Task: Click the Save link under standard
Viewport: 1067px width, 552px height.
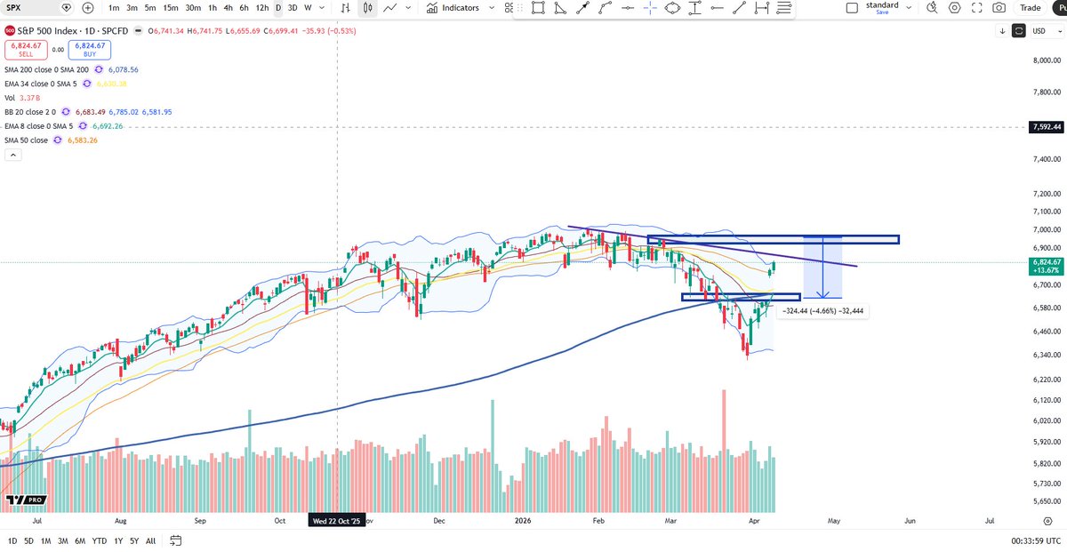Action: (881, 12)
